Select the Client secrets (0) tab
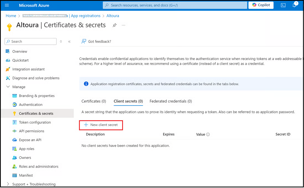Image resolution: width=304 pixels, height=188 pixels. click(128, 101)
